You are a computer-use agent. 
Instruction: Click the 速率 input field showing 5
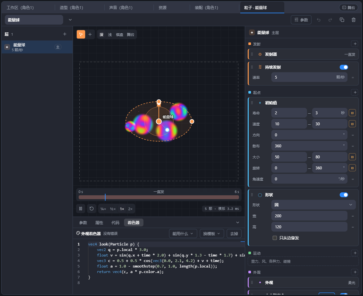pos(309,77)
